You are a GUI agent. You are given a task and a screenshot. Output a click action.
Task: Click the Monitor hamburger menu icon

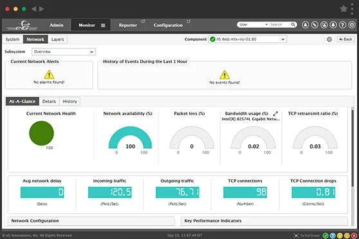click(103, 25)
